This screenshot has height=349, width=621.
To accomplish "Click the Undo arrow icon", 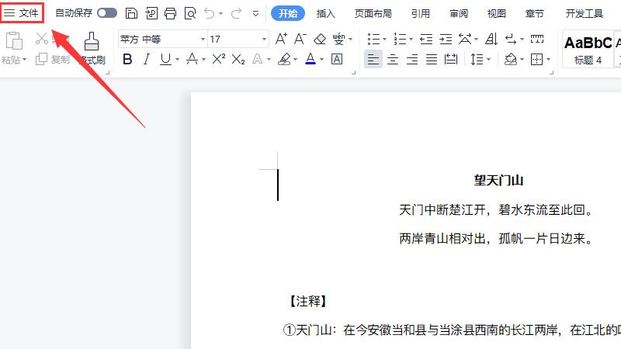I will point(210,13).
